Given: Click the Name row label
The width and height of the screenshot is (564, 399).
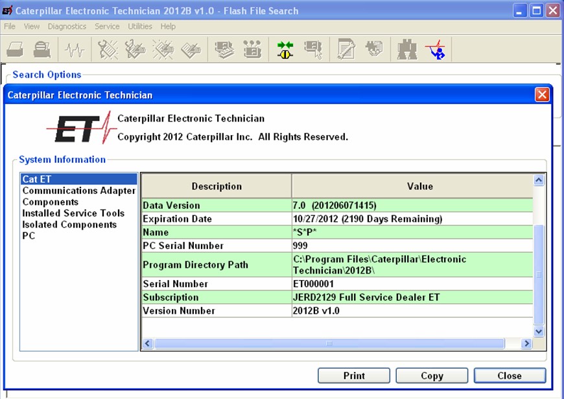Looking at the screenshot, I should coord(156,232).
